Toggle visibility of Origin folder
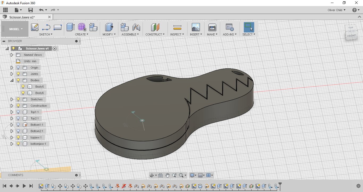Viewport: 363px width, 192px height. click(18, 68)
